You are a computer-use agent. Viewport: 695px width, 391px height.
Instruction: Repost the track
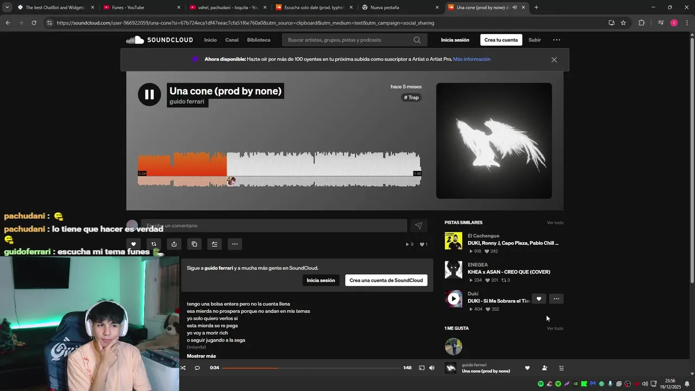pyautogui.click(x=154, y=244)
